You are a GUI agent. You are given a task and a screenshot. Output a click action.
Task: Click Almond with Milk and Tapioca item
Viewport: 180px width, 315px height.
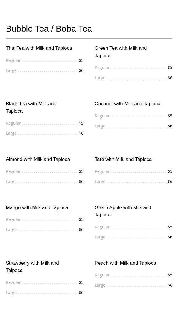38,159
